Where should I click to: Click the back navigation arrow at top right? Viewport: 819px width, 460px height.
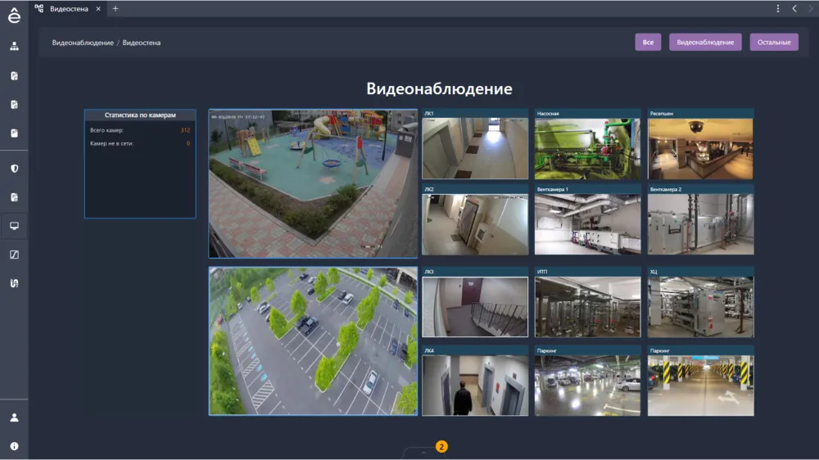pos(794,8)
